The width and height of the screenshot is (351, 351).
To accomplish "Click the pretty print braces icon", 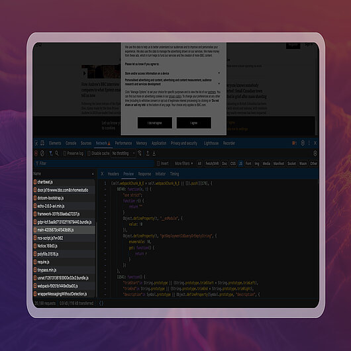I will click(101, 303).
